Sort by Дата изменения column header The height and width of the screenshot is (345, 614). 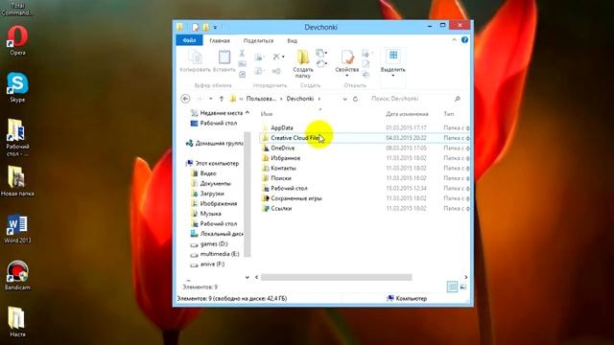click(407, 114)
